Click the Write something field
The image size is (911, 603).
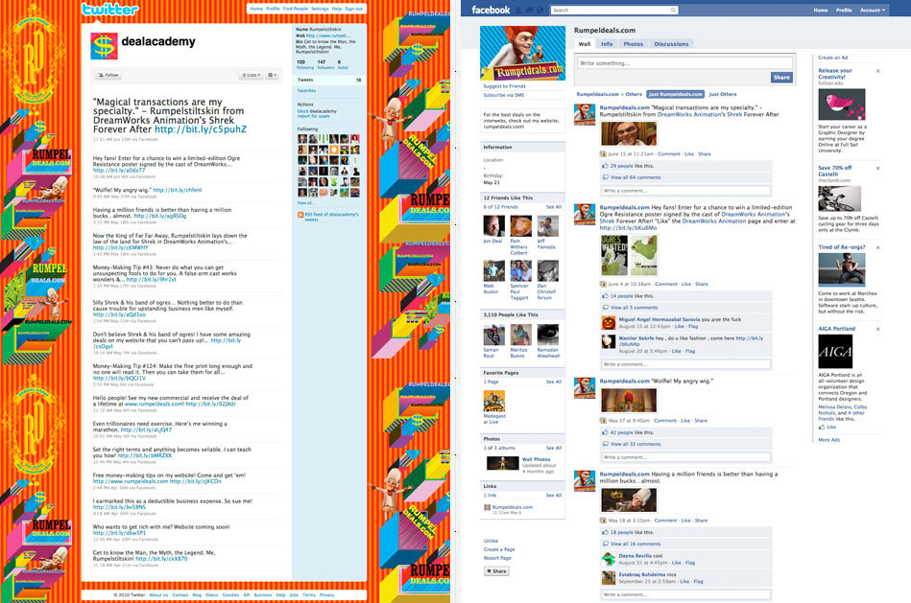pos(684,62)
